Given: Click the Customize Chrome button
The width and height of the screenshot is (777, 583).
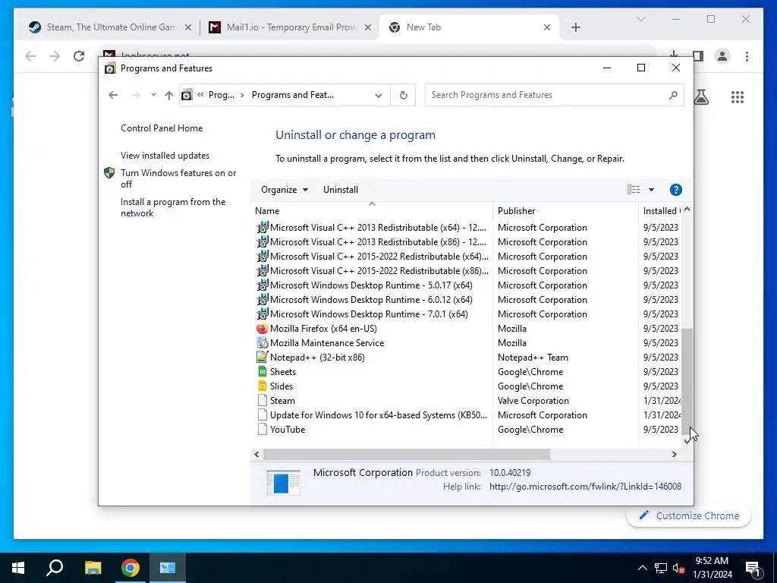Looking at the screenshot, I should coord(689,515).
